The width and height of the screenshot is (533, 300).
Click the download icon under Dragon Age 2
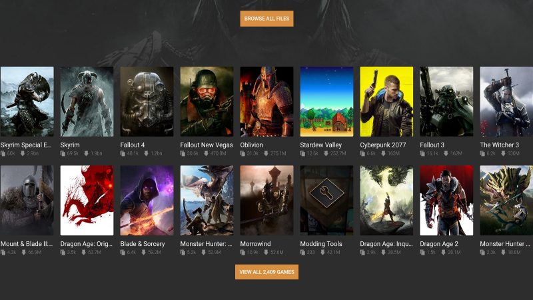pos(443,253)
